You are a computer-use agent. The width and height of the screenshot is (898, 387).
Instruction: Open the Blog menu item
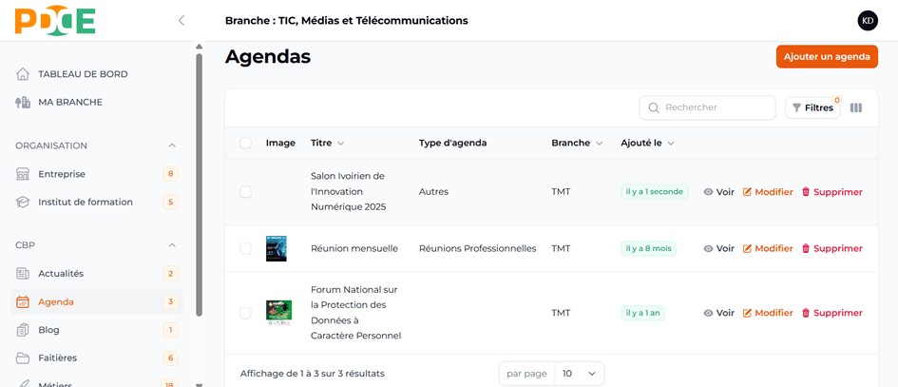tap(49, 330)
